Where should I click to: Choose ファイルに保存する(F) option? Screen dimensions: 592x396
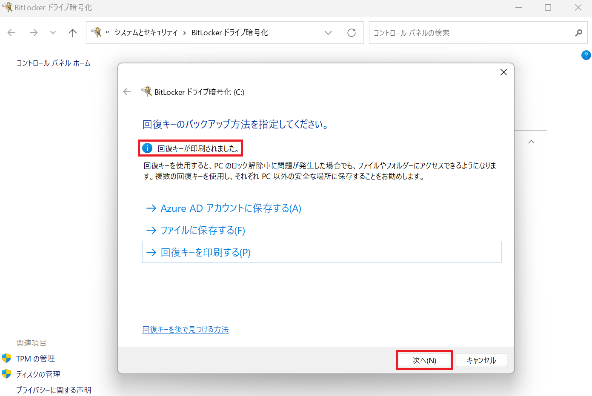click(x=203, y=231)
